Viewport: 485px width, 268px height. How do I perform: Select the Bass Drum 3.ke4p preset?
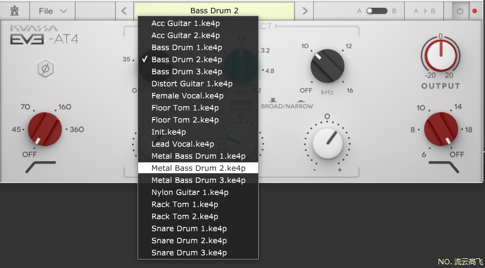[198, 71]
